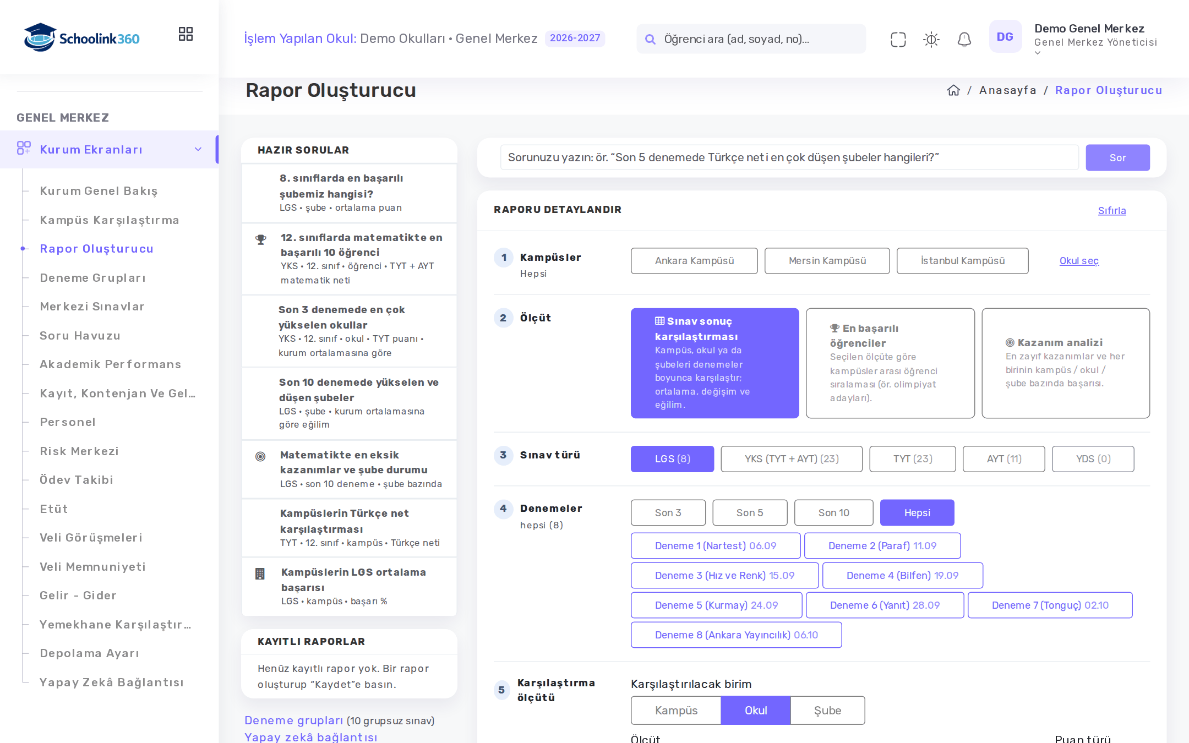Select the Son 5 exams option

(x=749, y=512)
